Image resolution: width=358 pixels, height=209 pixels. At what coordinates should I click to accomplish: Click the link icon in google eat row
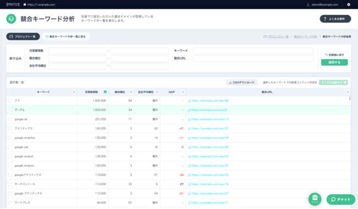[189, 147]
